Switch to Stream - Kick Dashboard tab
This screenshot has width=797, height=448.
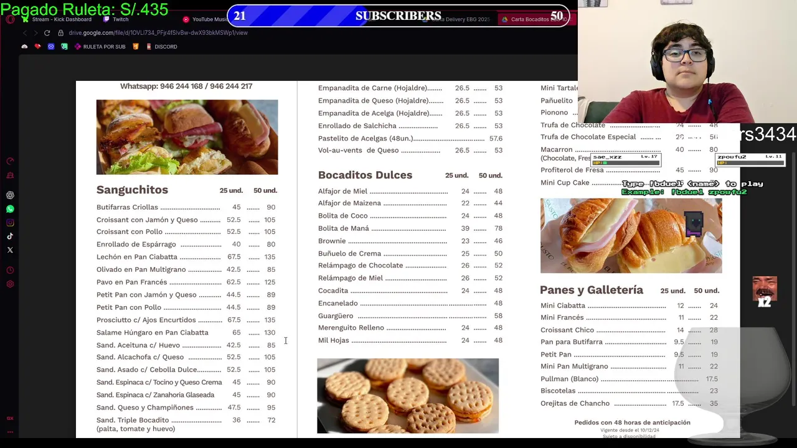coord(57,19)
